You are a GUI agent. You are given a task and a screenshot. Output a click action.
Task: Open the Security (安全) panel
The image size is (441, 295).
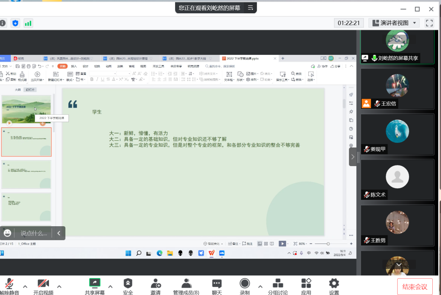pos(128,286)
